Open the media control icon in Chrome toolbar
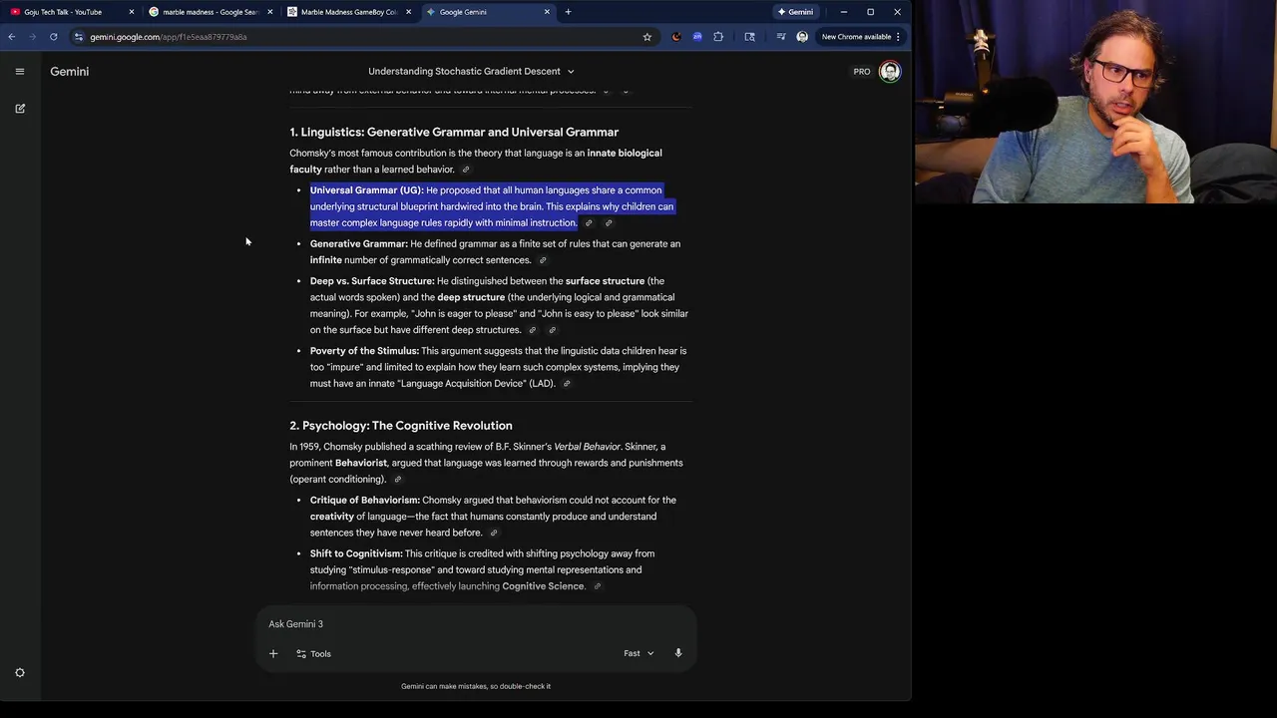The width and height of the screenshot is (1277, 718). (x=781, y=37)
